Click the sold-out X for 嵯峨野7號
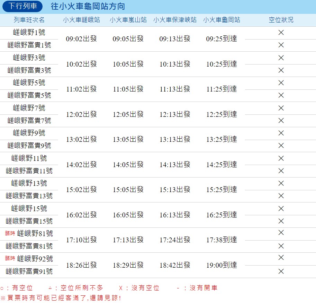This screenshot has height=303, width=316. coord(281,108)
